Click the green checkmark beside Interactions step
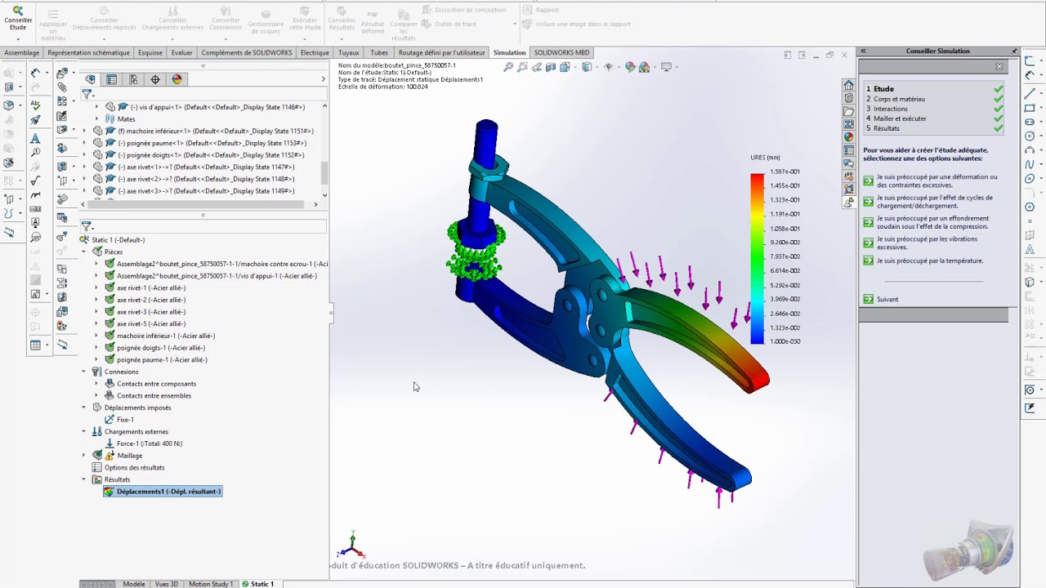Image resolution: width=1046 pixels, height=588 pixels. (x=999, y=109)
